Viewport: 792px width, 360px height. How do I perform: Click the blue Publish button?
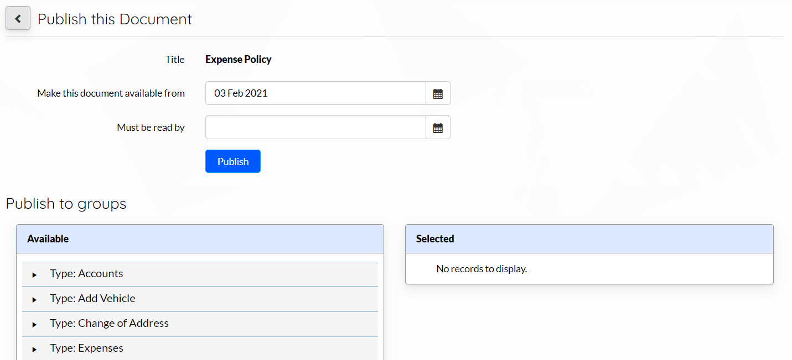233,161
